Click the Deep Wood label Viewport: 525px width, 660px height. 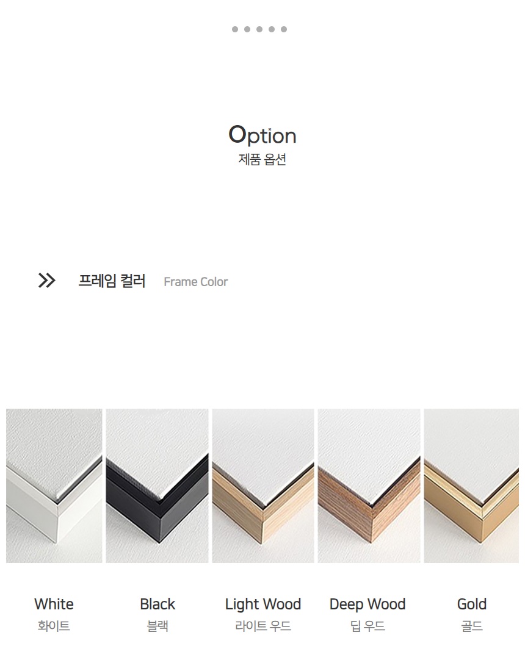[367, 604]
